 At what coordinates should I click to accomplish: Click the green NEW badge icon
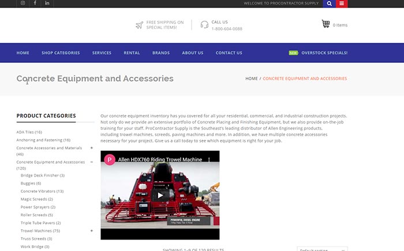coord(293,53)
